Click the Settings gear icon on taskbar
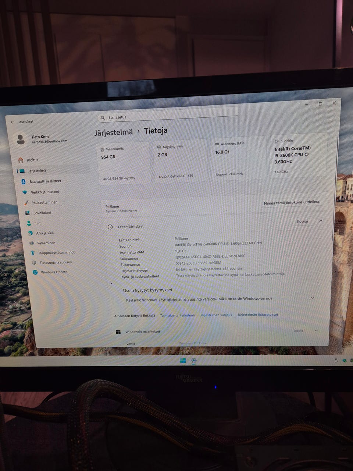Image resolution: width=353 pixels, height=471 pixels. point(193,361)
